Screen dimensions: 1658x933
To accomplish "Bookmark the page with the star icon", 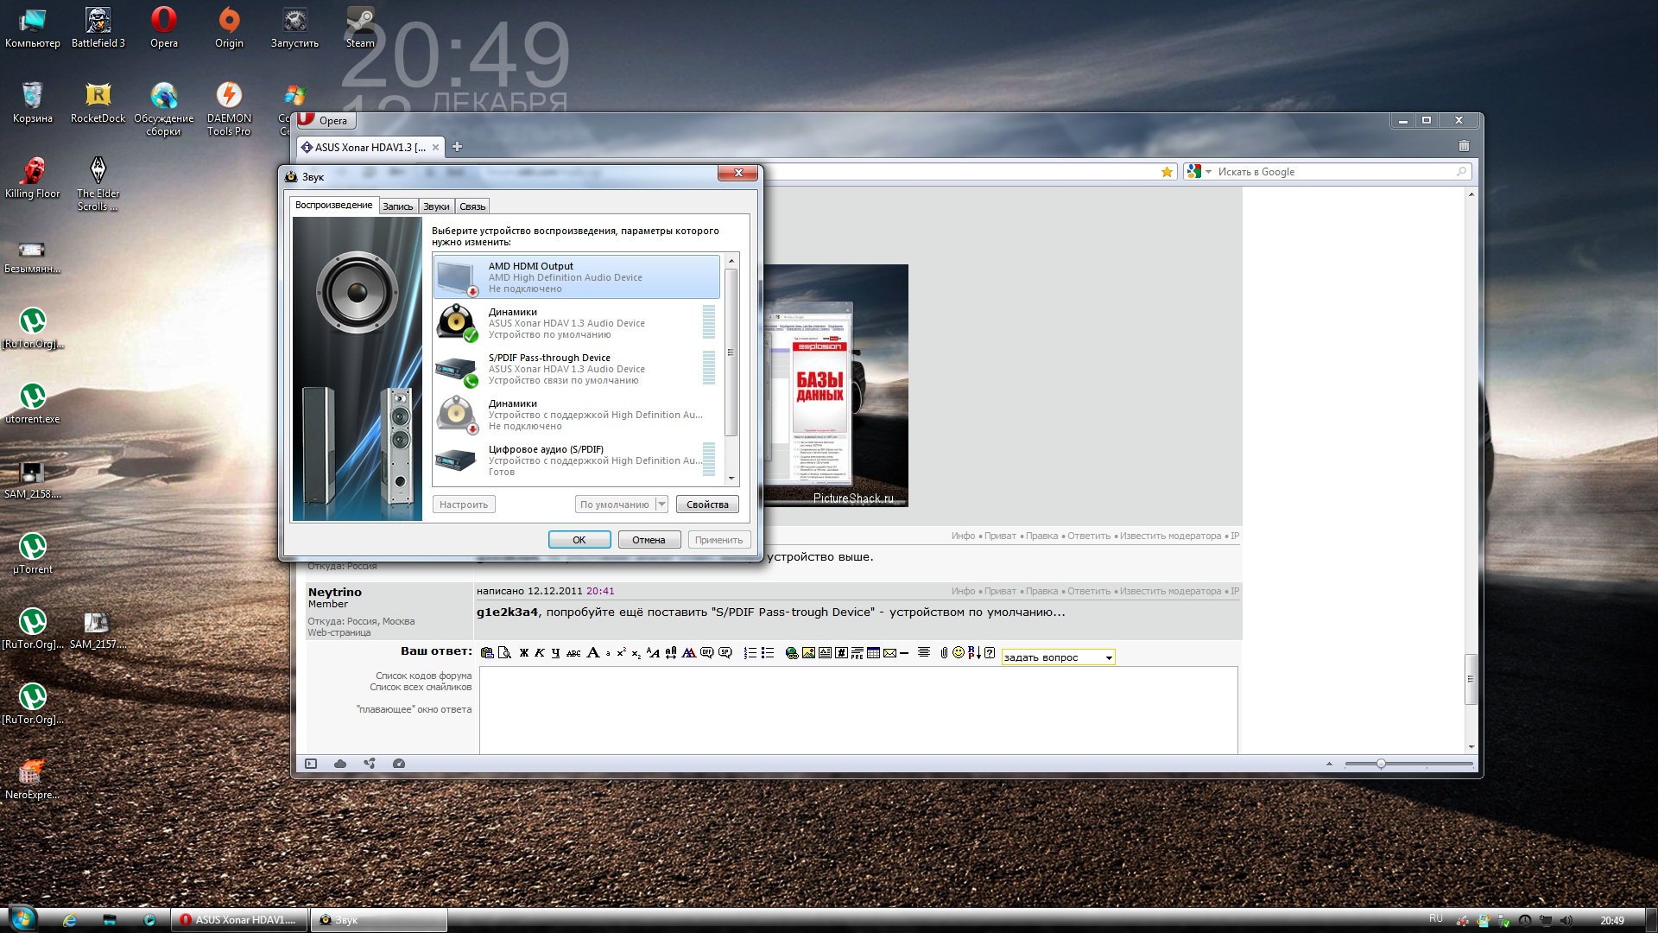I will [1167, 172].
